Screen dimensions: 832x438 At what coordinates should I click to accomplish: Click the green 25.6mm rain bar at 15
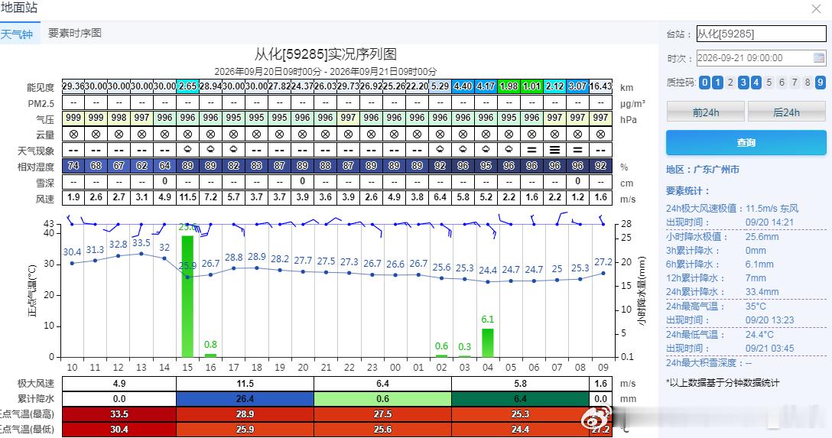(x=187, y=296)
